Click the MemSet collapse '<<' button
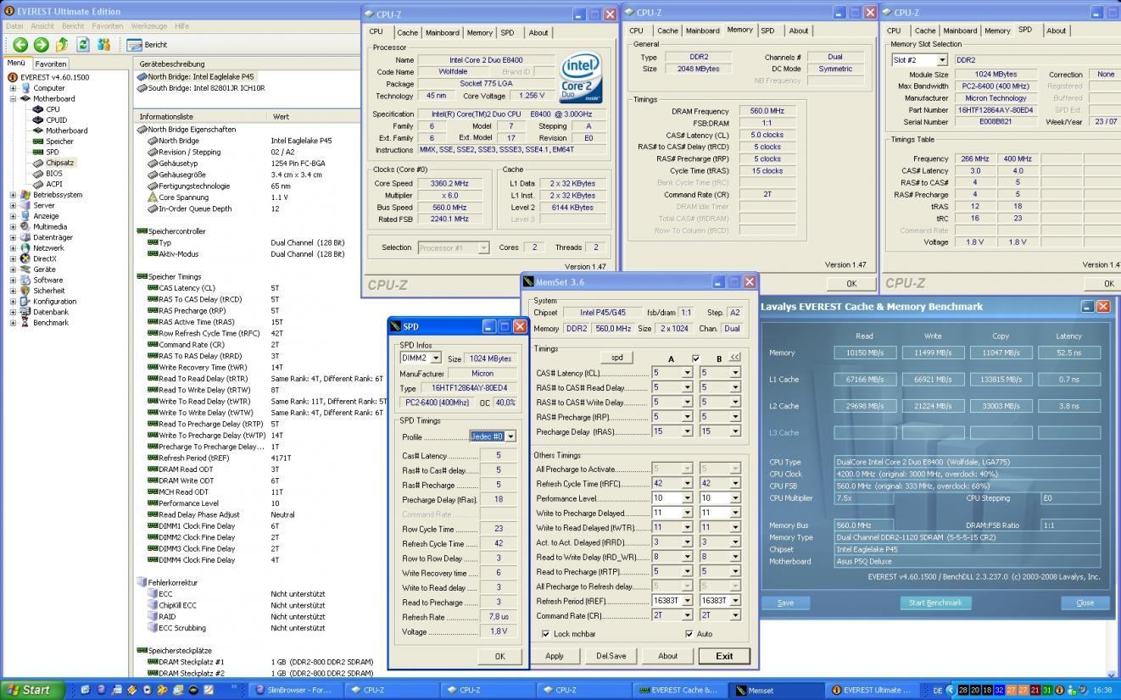1121x700 pixels. pos(734,358)
